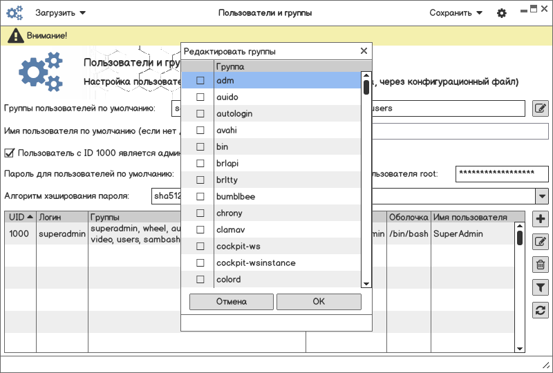
Task: Close the Редактировать группы dialog
Action: 364,51
